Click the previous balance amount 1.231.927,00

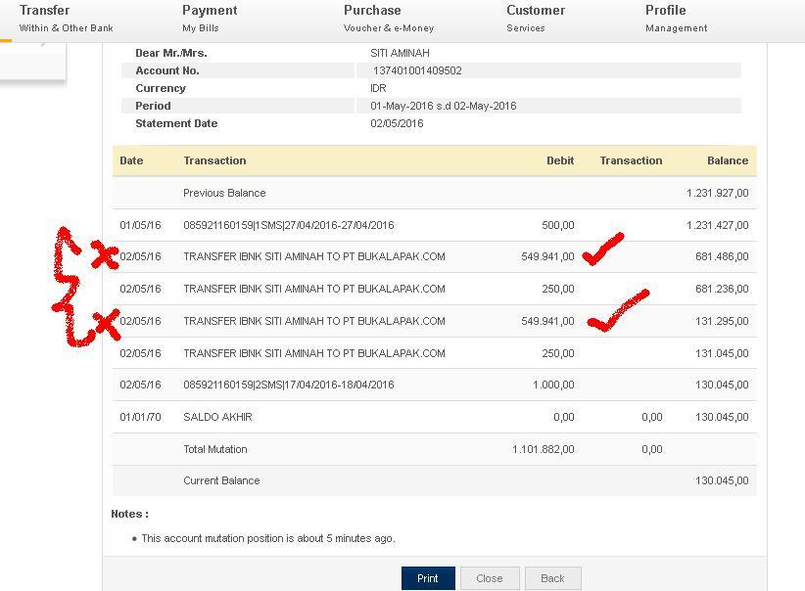717,193
